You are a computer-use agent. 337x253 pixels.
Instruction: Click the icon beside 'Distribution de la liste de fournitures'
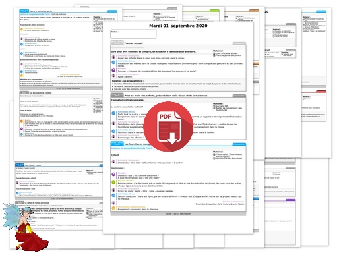coord(113,161)
